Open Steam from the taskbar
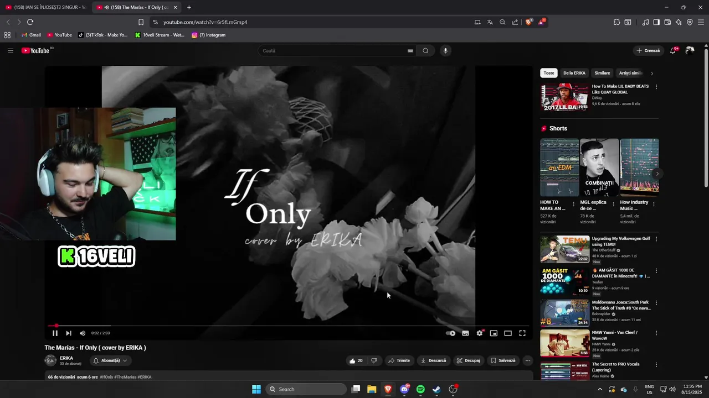 click(436, 389)
